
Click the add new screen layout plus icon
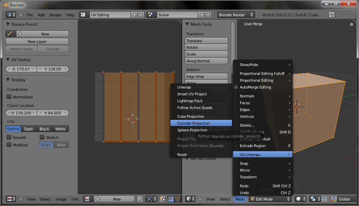click(x=134, y=15)
